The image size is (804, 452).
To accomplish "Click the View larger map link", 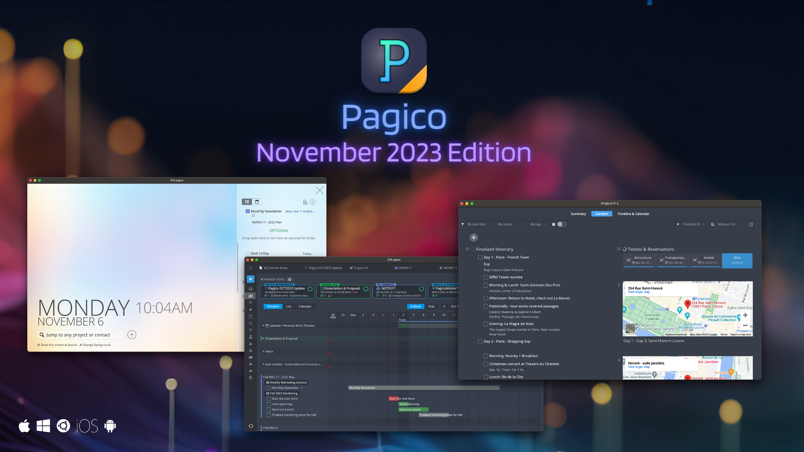I will click(x=639, y=292).
